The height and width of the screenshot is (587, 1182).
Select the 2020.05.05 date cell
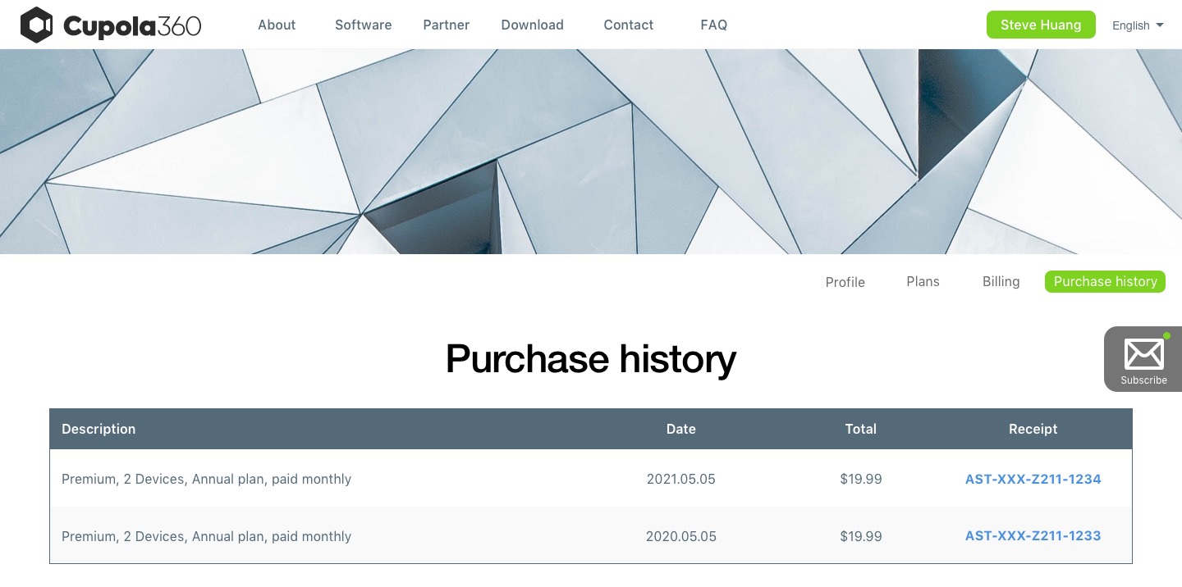[681, 536]
